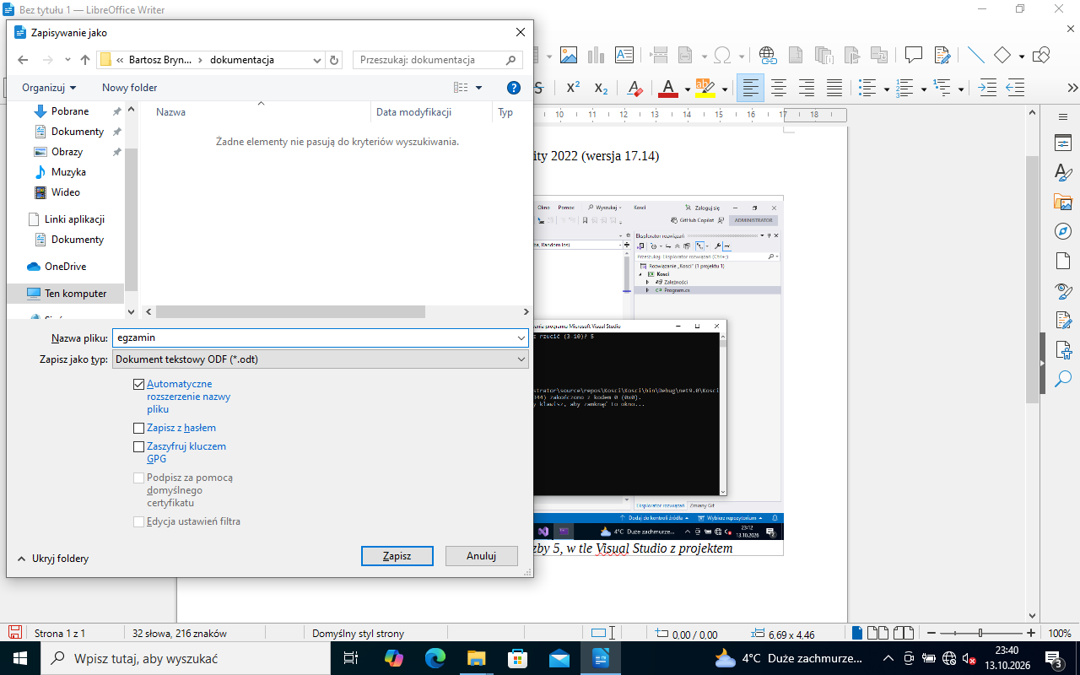Open the font color dropdown arrow

point(688,88)
